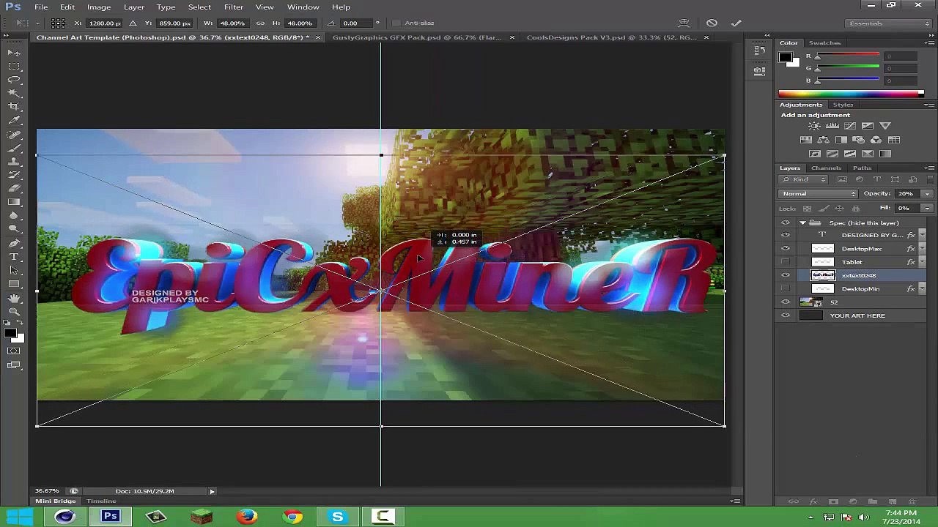Image resolution: width=938 pixels, height=527 pixels.
Task: Select the Eyedropper tool
Action: coord(14,121)
